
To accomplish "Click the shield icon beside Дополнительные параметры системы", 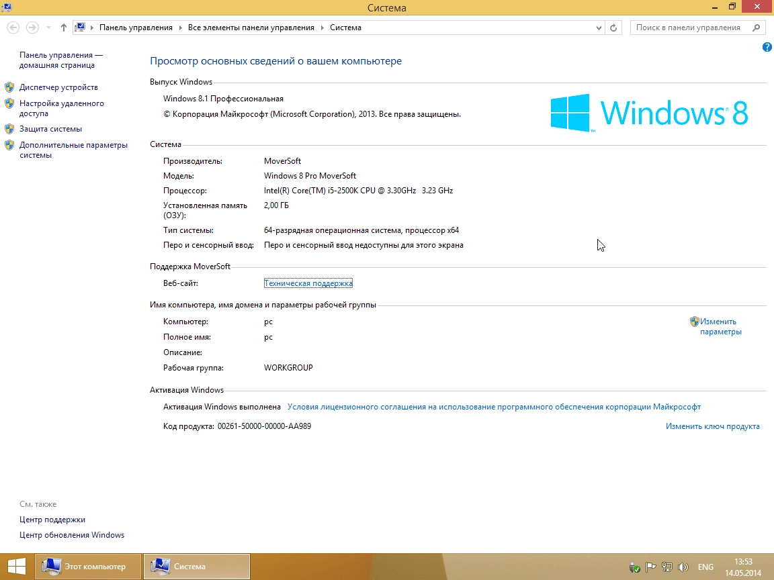I will [x=9, y=145].
